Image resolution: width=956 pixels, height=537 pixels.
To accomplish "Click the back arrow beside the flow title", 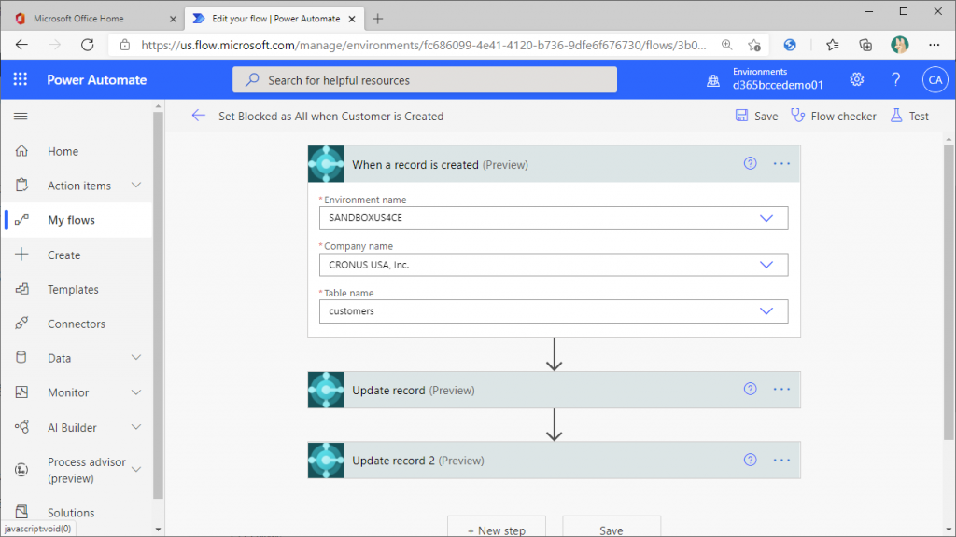I will coord(198,116).
